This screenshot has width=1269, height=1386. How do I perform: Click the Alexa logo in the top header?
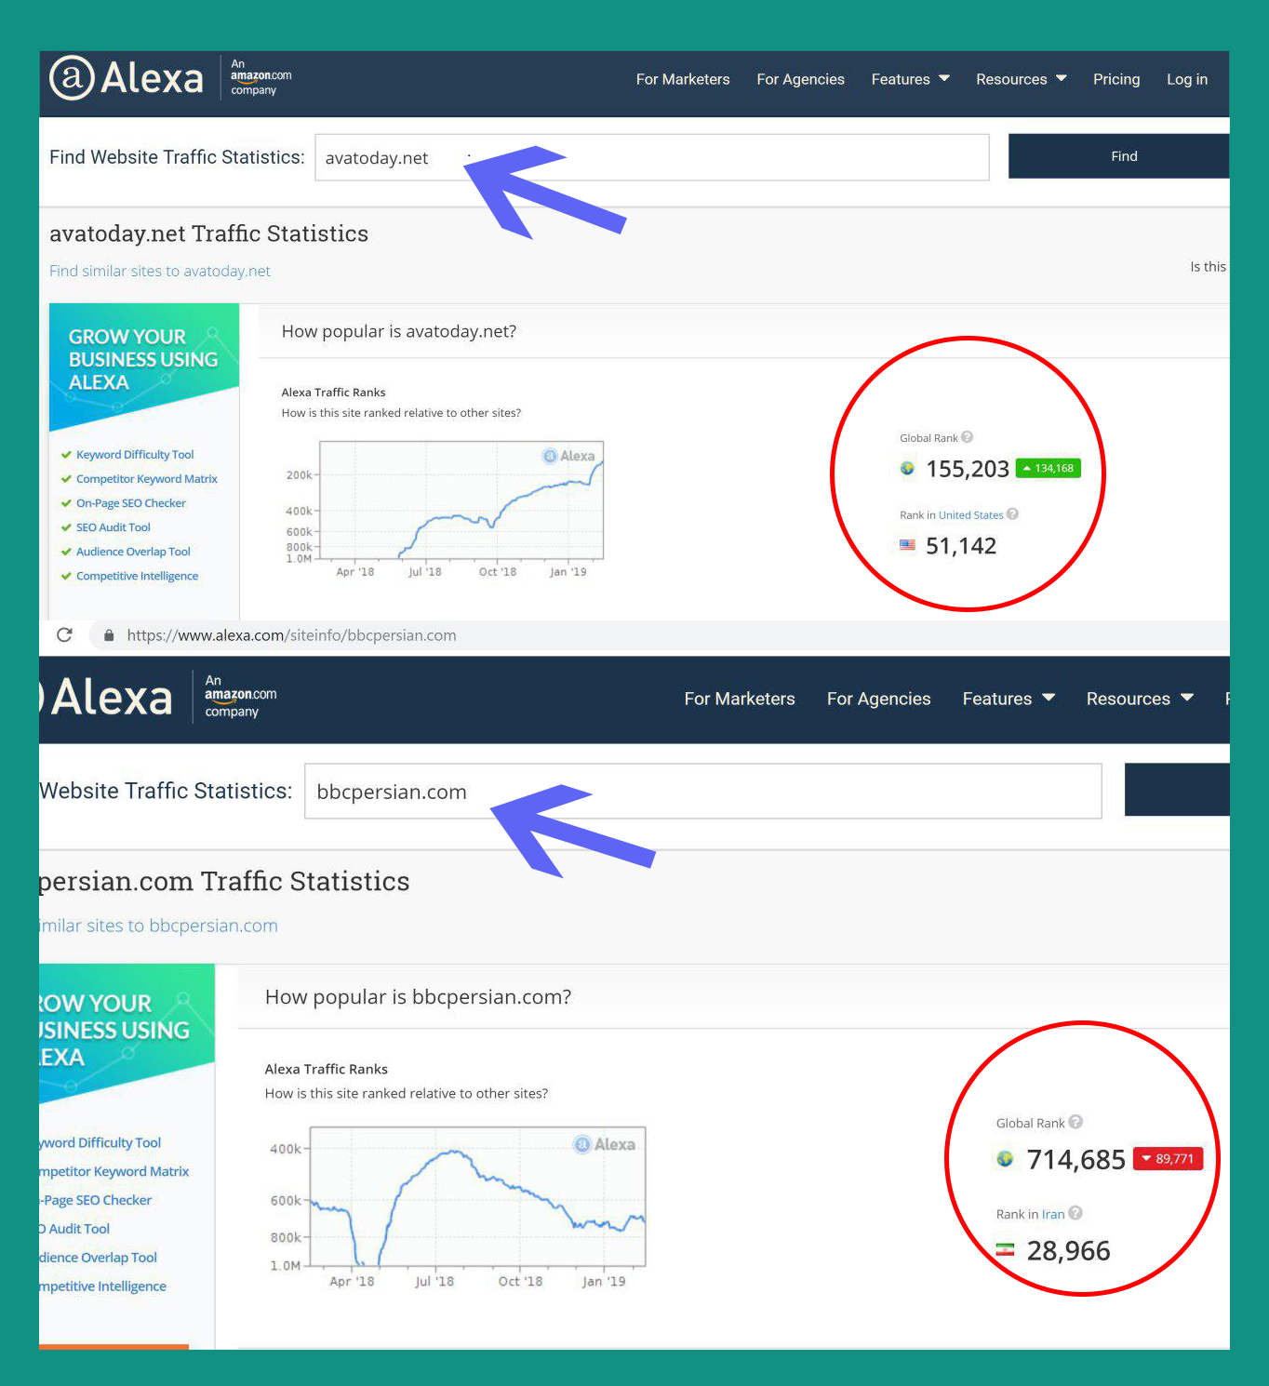[127, 78]
